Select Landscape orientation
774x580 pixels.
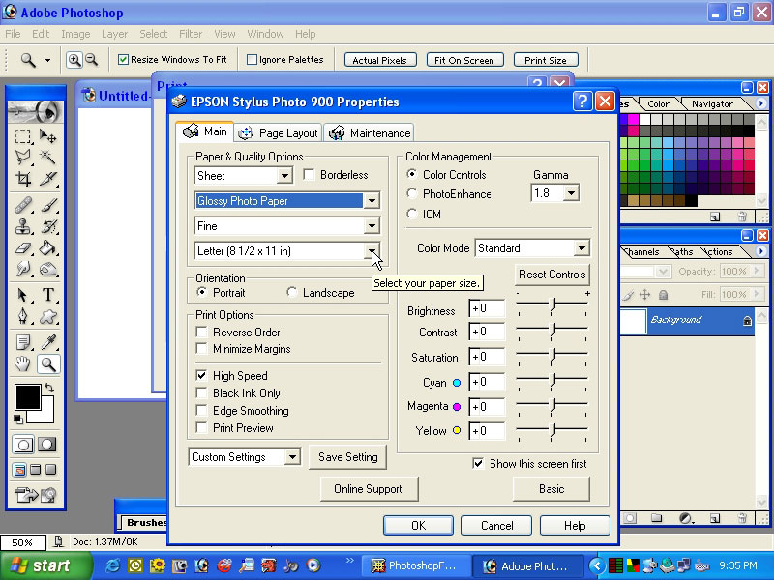point(294,293)
